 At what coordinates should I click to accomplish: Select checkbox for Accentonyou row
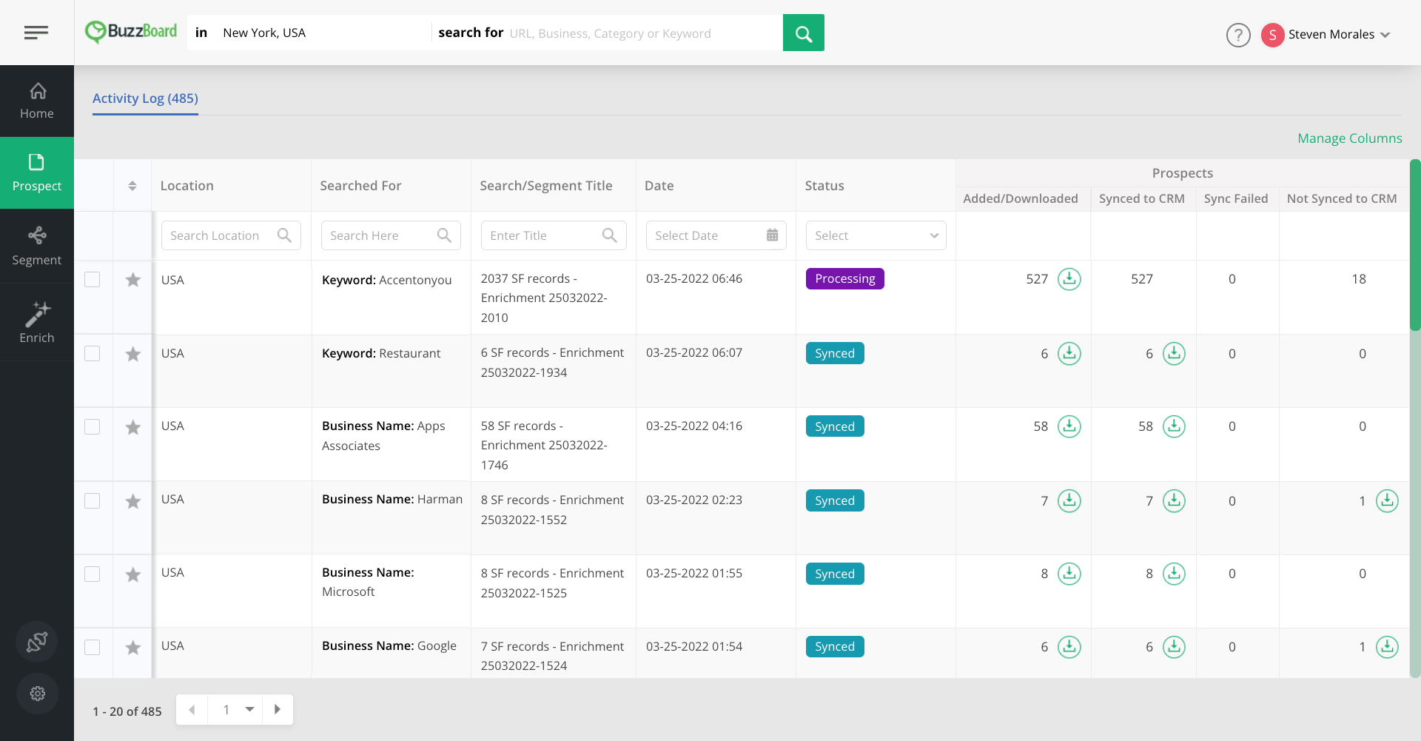[92, 279]
